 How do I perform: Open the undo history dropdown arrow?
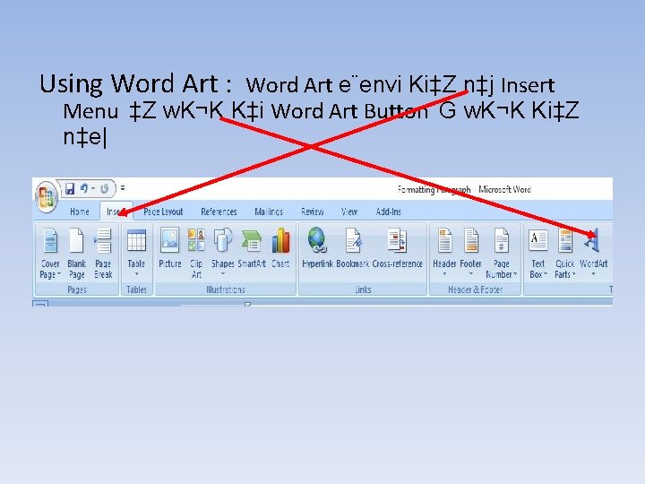click(93, 188)
